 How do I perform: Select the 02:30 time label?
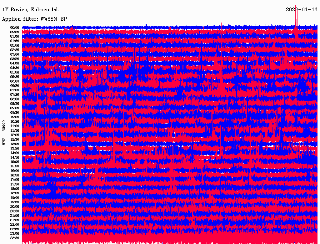(15, 50)
